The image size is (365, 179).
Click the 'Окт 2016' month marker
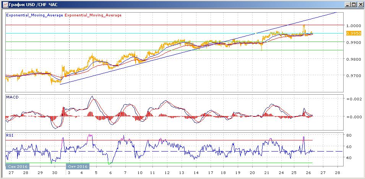(x=78, y=166)
